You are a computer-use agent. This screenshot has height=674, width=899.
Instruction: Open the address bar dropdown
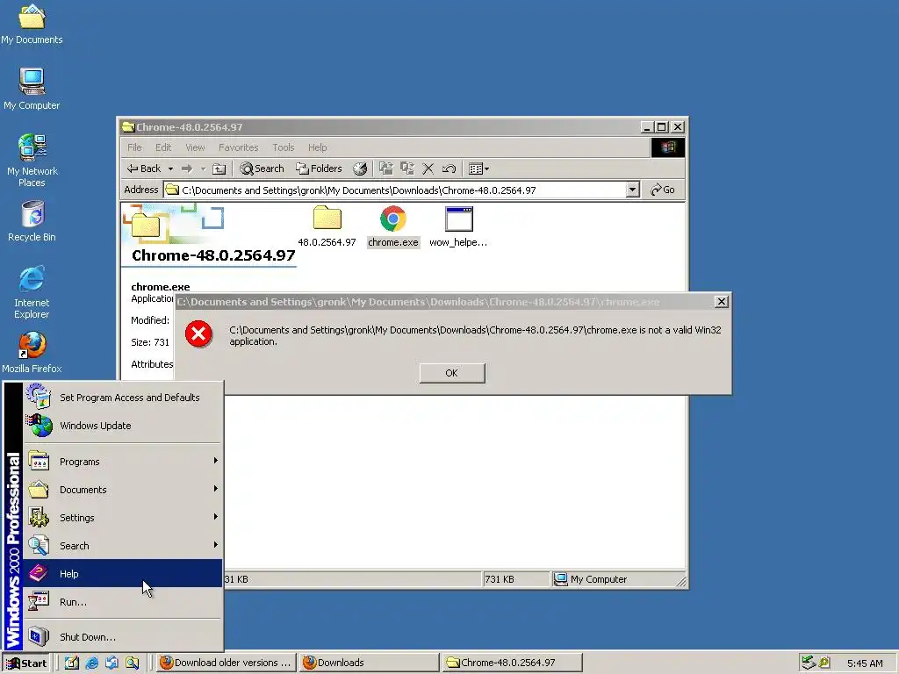[x=632, y=190]
